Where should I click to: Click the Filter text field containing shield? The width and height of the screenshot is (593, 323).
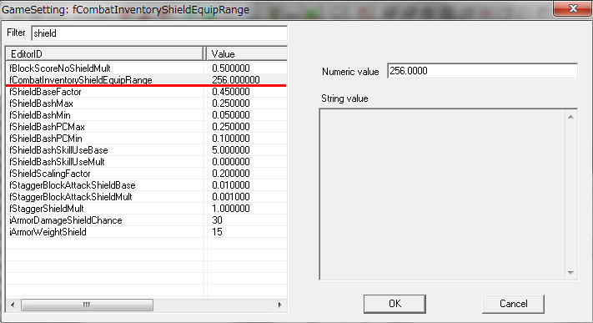point(159,33)
